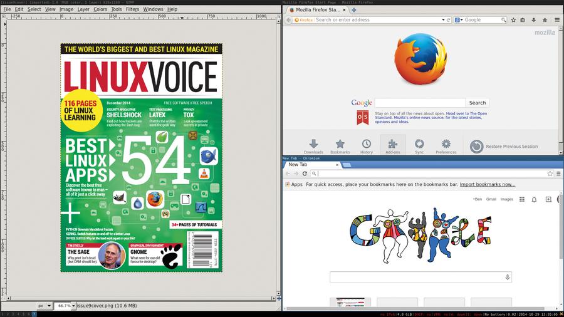Click GIMP vertical scrollbar up arrow
Image resolution: width=564 pixels, height=317 pixels.
pyautogui.click(x=278, y=21)
